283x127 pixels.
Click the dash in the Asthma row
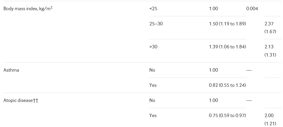[249, 70]
